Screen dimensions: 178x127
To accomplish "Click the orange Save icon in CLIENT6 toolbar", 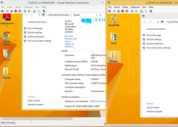I will (127, 11).
